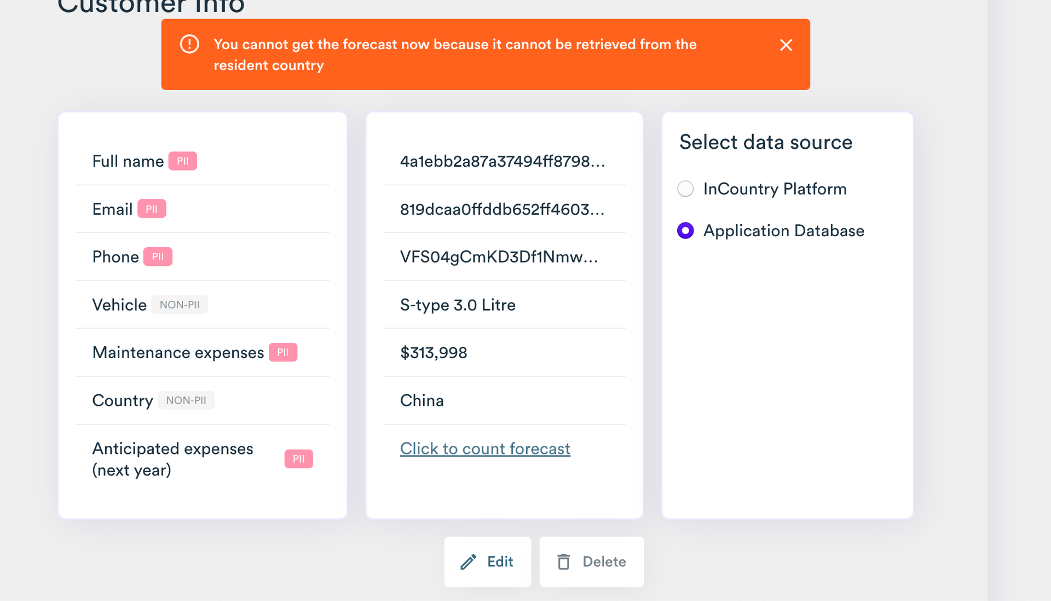
Task: Click the NON-PII badge beside Country
Action: pyautogui.click(x=186, y=400)
